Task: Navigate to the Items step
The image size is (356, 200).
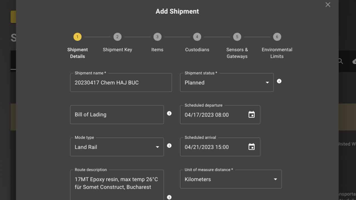Action: [157, 36]
